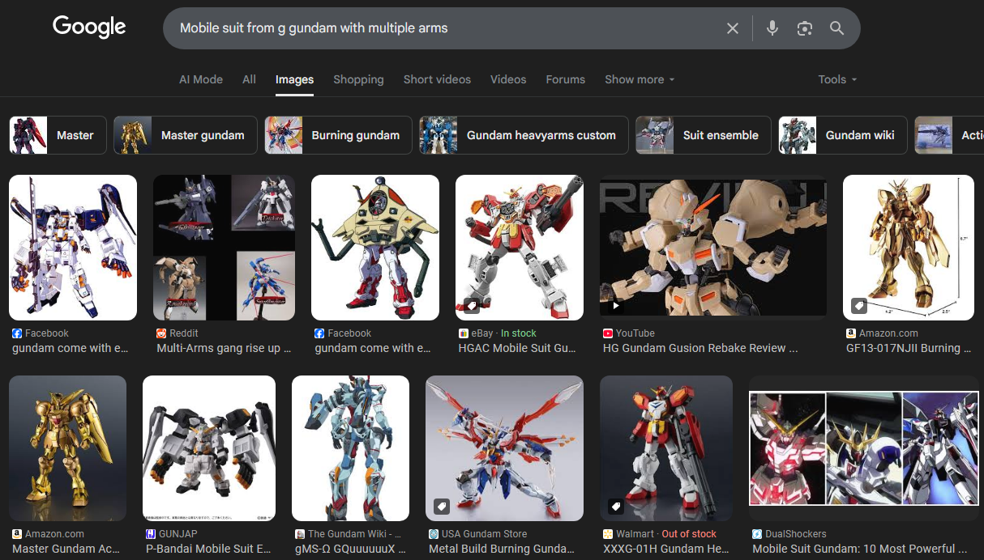Screen dimensions: 984x560
Task: Click the DualShockers source favicon
Action: tap(757, 534)
